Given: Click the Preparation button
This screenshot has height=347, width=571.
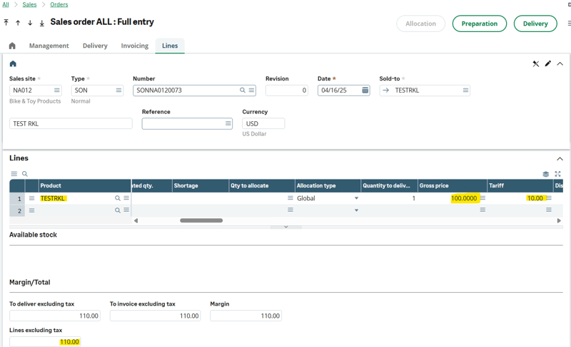Looking at the screenshot, I should [x=479, y=24].
